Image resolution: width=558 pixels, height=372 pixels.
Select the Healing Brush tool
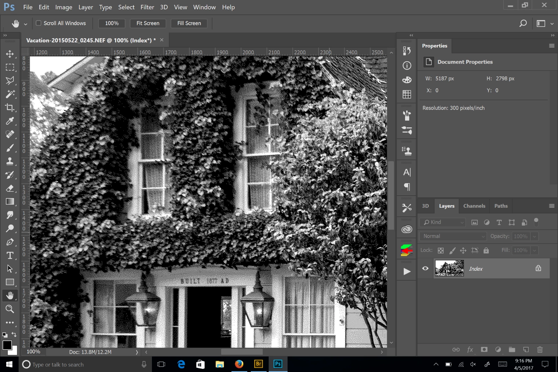(x=10, y=134)
